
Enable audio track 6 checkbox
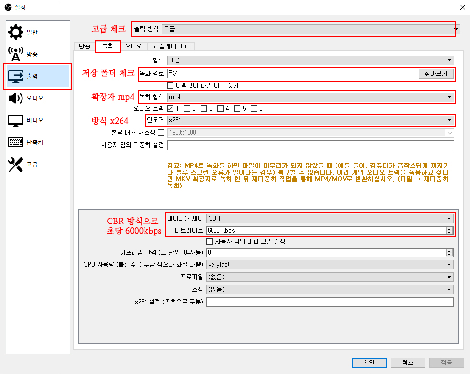[x=254, y=108]
